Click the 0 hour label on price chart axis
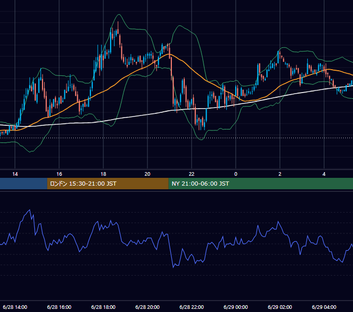Screen dimensions: 353x312 (236, 174)
